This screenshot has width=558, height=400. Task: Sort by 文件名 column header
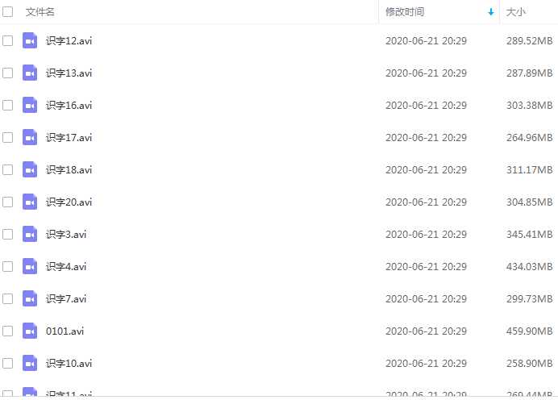tap(40, 12)
